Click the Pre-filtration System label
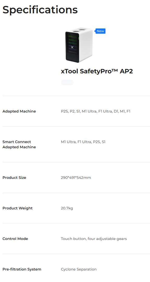150x282 pixels. click(x=22, y=269)
